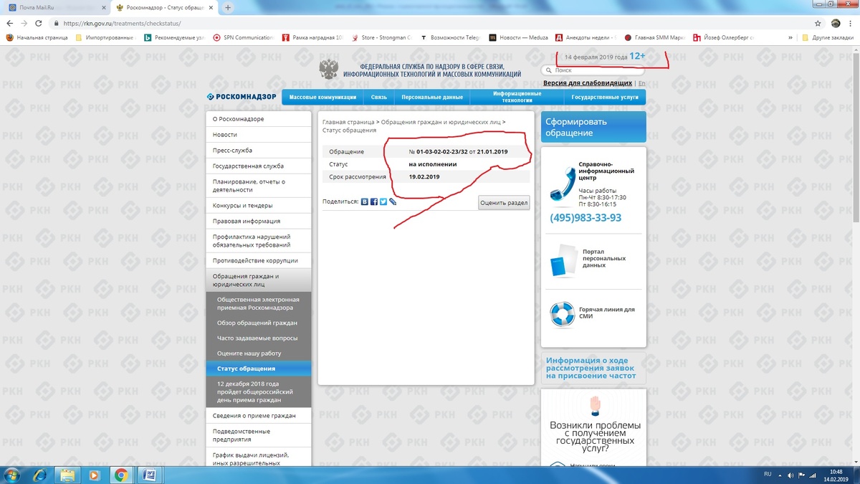Click the Сформировать обращение button

pyautogui.click(x=593, y=127)
